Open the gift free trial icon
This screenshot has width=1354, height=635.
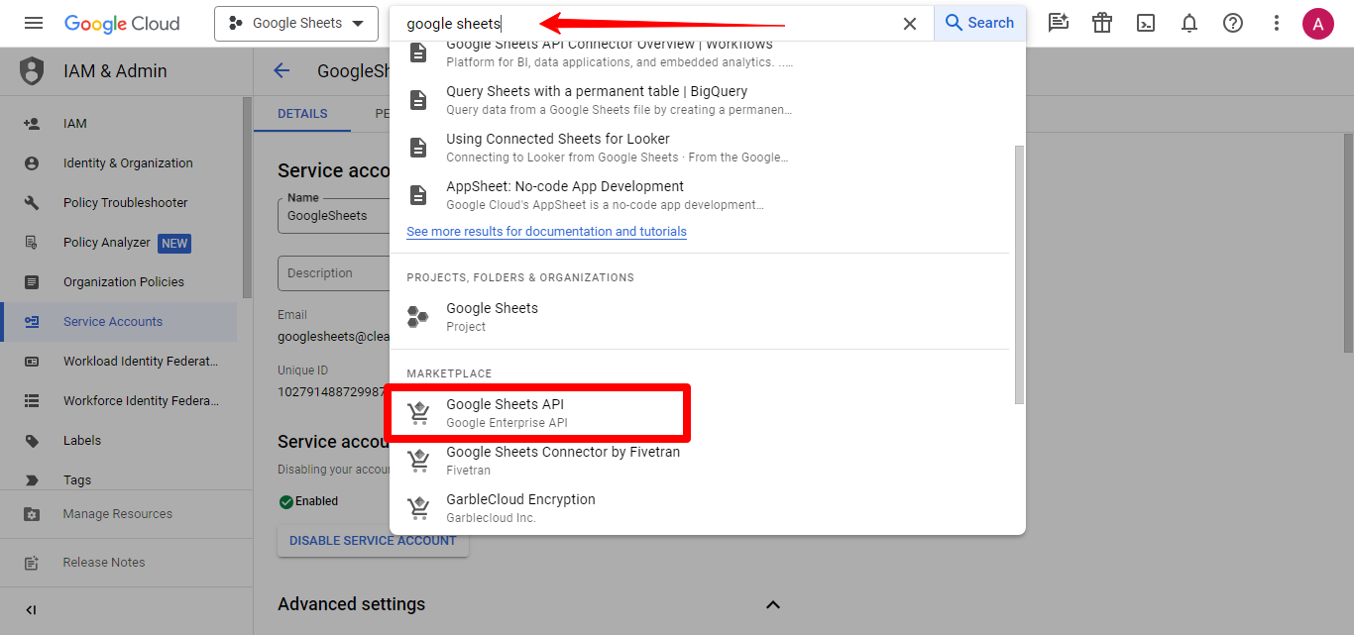(1102, 23)
